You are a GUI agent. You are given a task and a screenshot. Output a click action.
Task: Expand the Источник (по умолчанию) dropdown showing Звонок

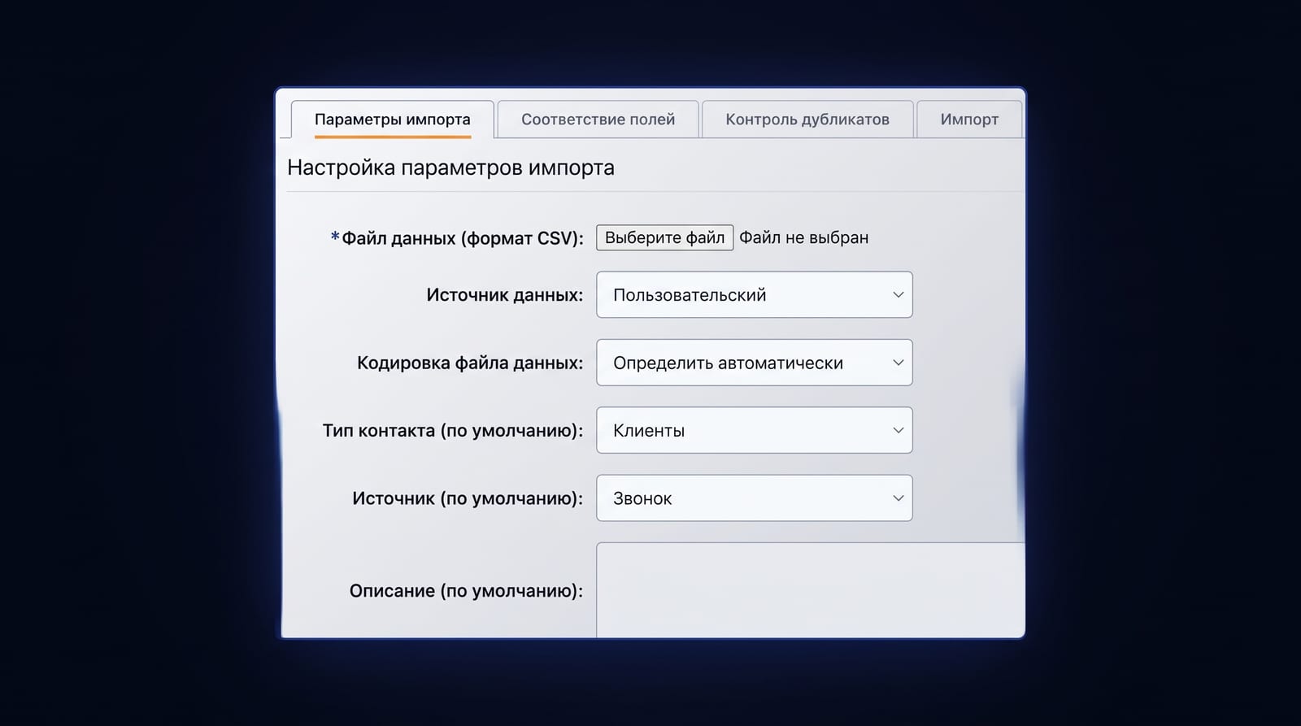755,498
